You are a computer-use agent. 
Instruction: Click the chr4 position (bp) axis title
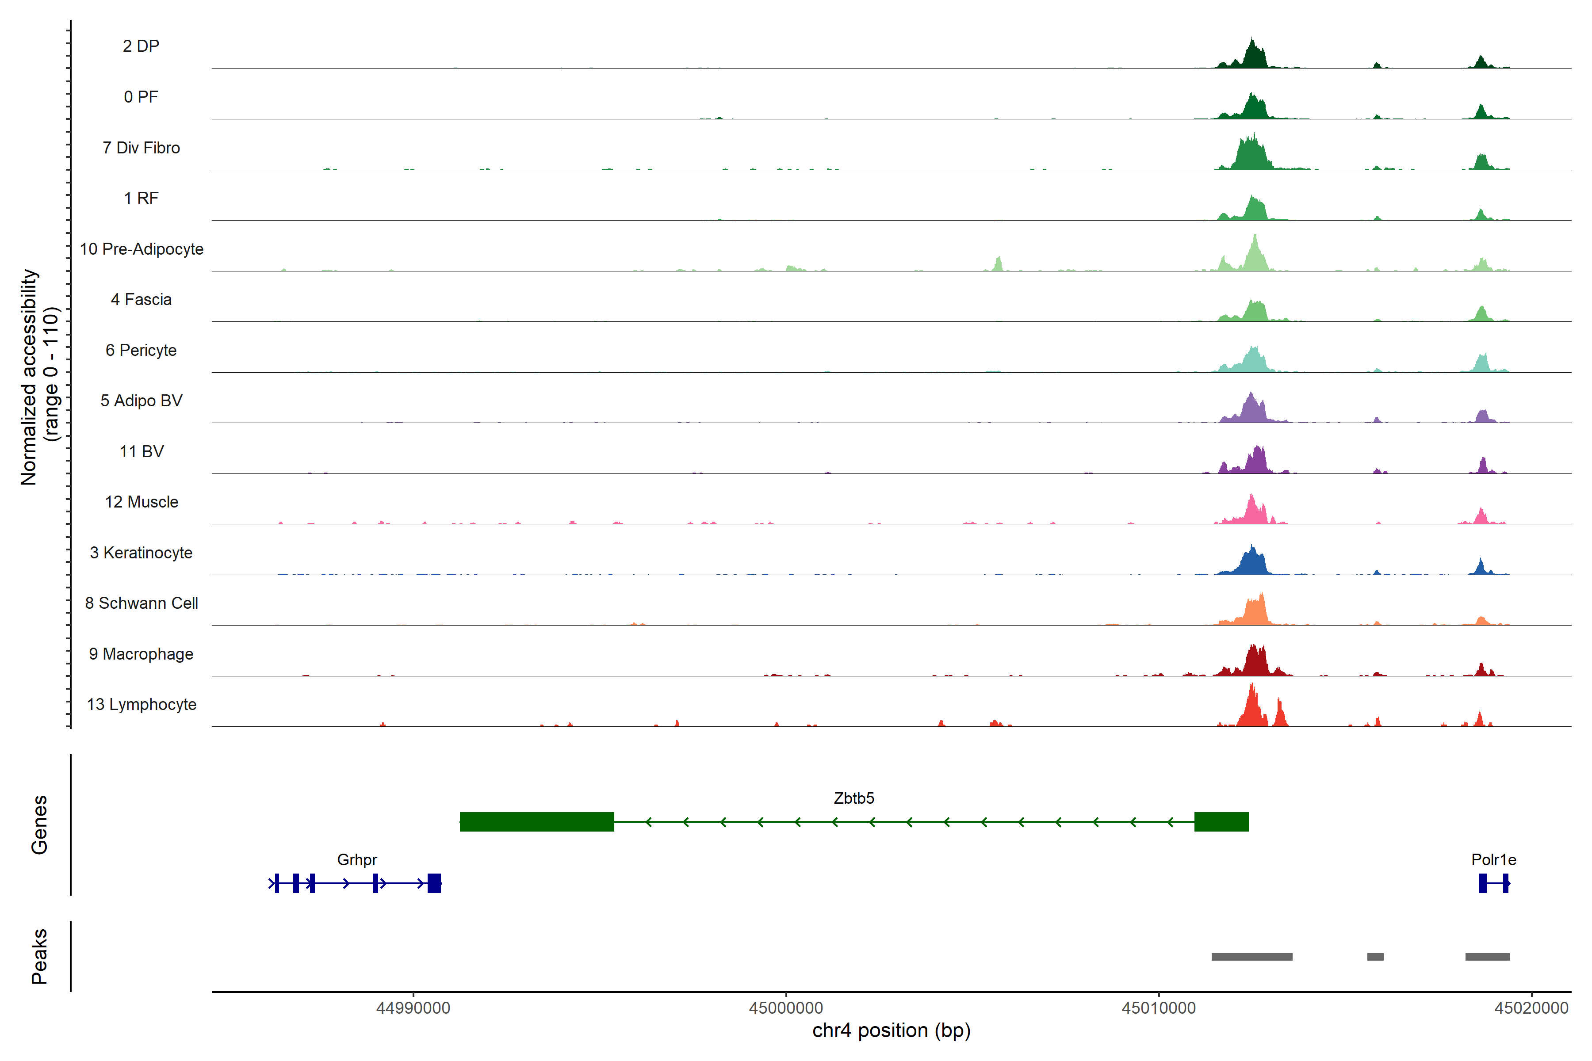click(891, 1030)
